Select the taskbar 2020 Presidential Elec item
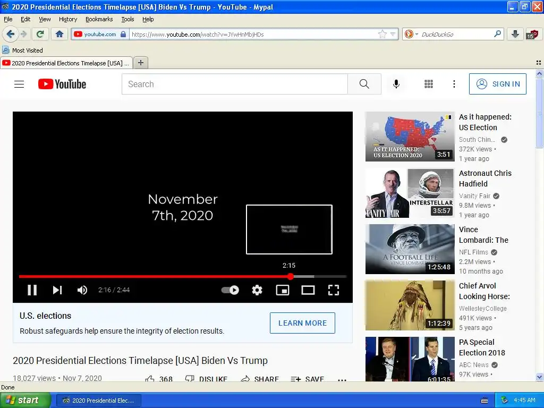This screenshot has height=408, width=544. [98, 401]
